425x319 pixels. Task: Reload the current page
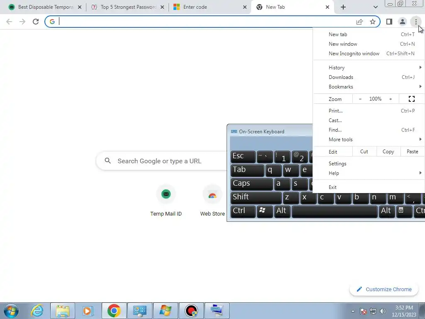36,22
